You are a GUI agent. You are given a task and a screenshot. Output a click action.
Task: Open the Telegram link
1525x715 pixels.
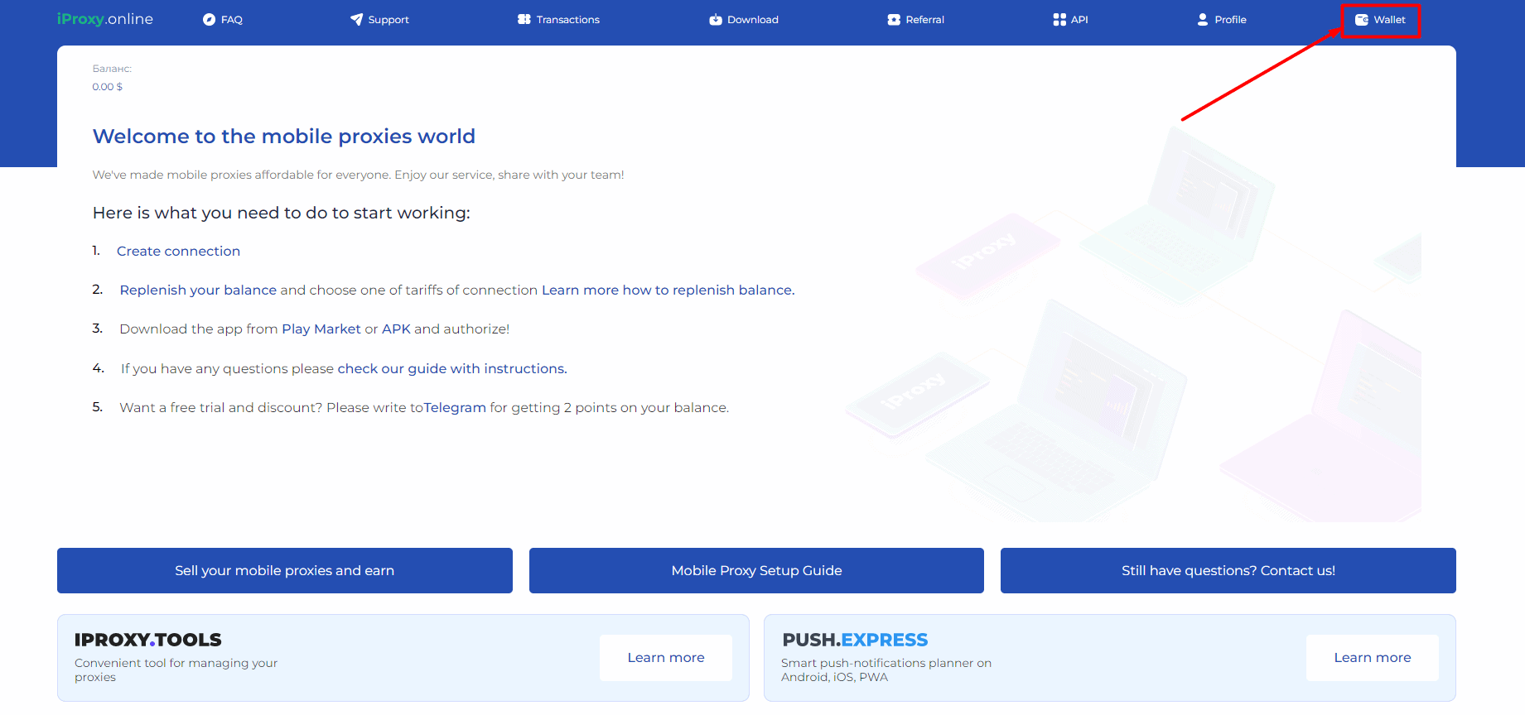(x=455, y=408)
